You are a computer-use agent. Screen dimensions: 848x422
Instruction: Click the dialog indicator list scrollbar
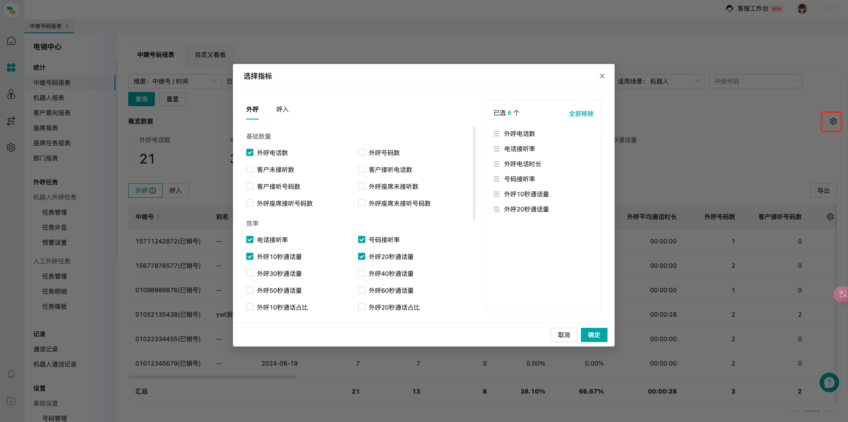coord(474,173)
